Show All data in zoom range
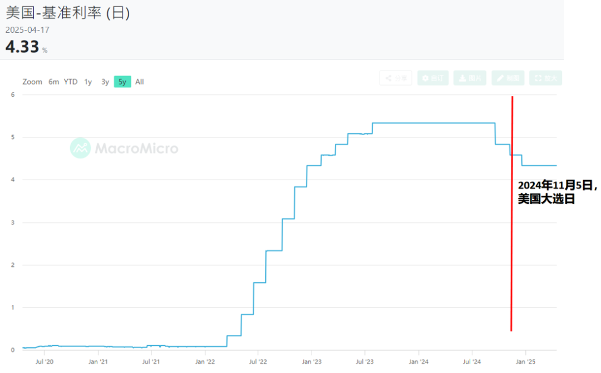This screenshot has width=601, height=373. click(x=140, y=82)
